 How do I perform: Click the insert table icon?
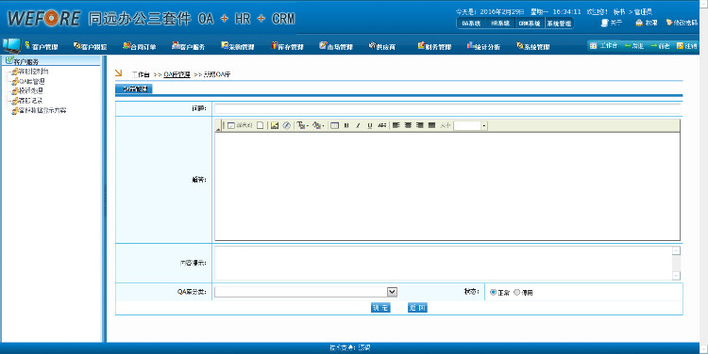(334, 125)
